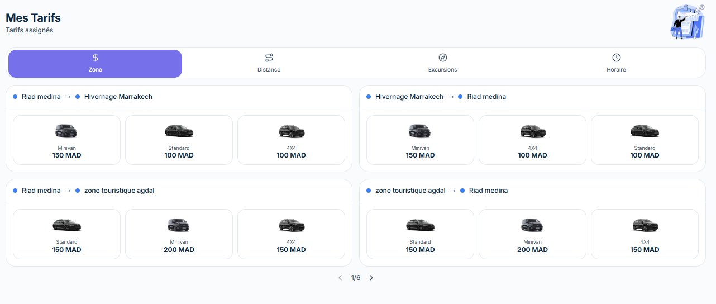
Task: Select 4X4 150 MAD in Riad medina → agdal
Action: (x=291, y=234)
